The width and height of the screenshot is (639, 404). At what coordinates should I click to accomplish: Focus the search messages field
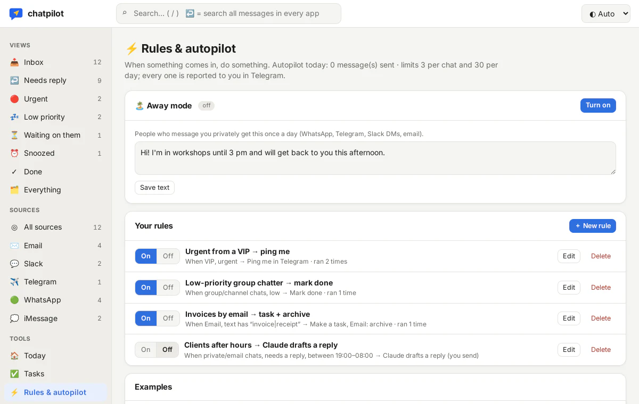tap(228, 14)
